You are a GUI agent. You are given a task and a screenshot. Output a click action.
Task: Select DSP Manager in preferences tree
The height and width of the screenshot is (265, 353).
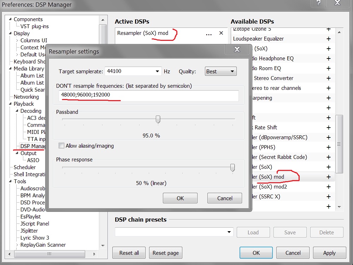click(33, 146)
